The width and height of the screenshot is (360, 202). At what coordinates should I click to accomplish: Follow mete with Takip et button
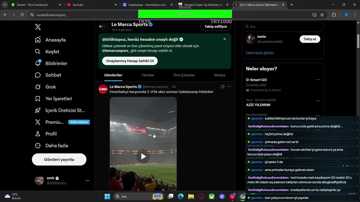pyautogui.click(x=310, y=39)
